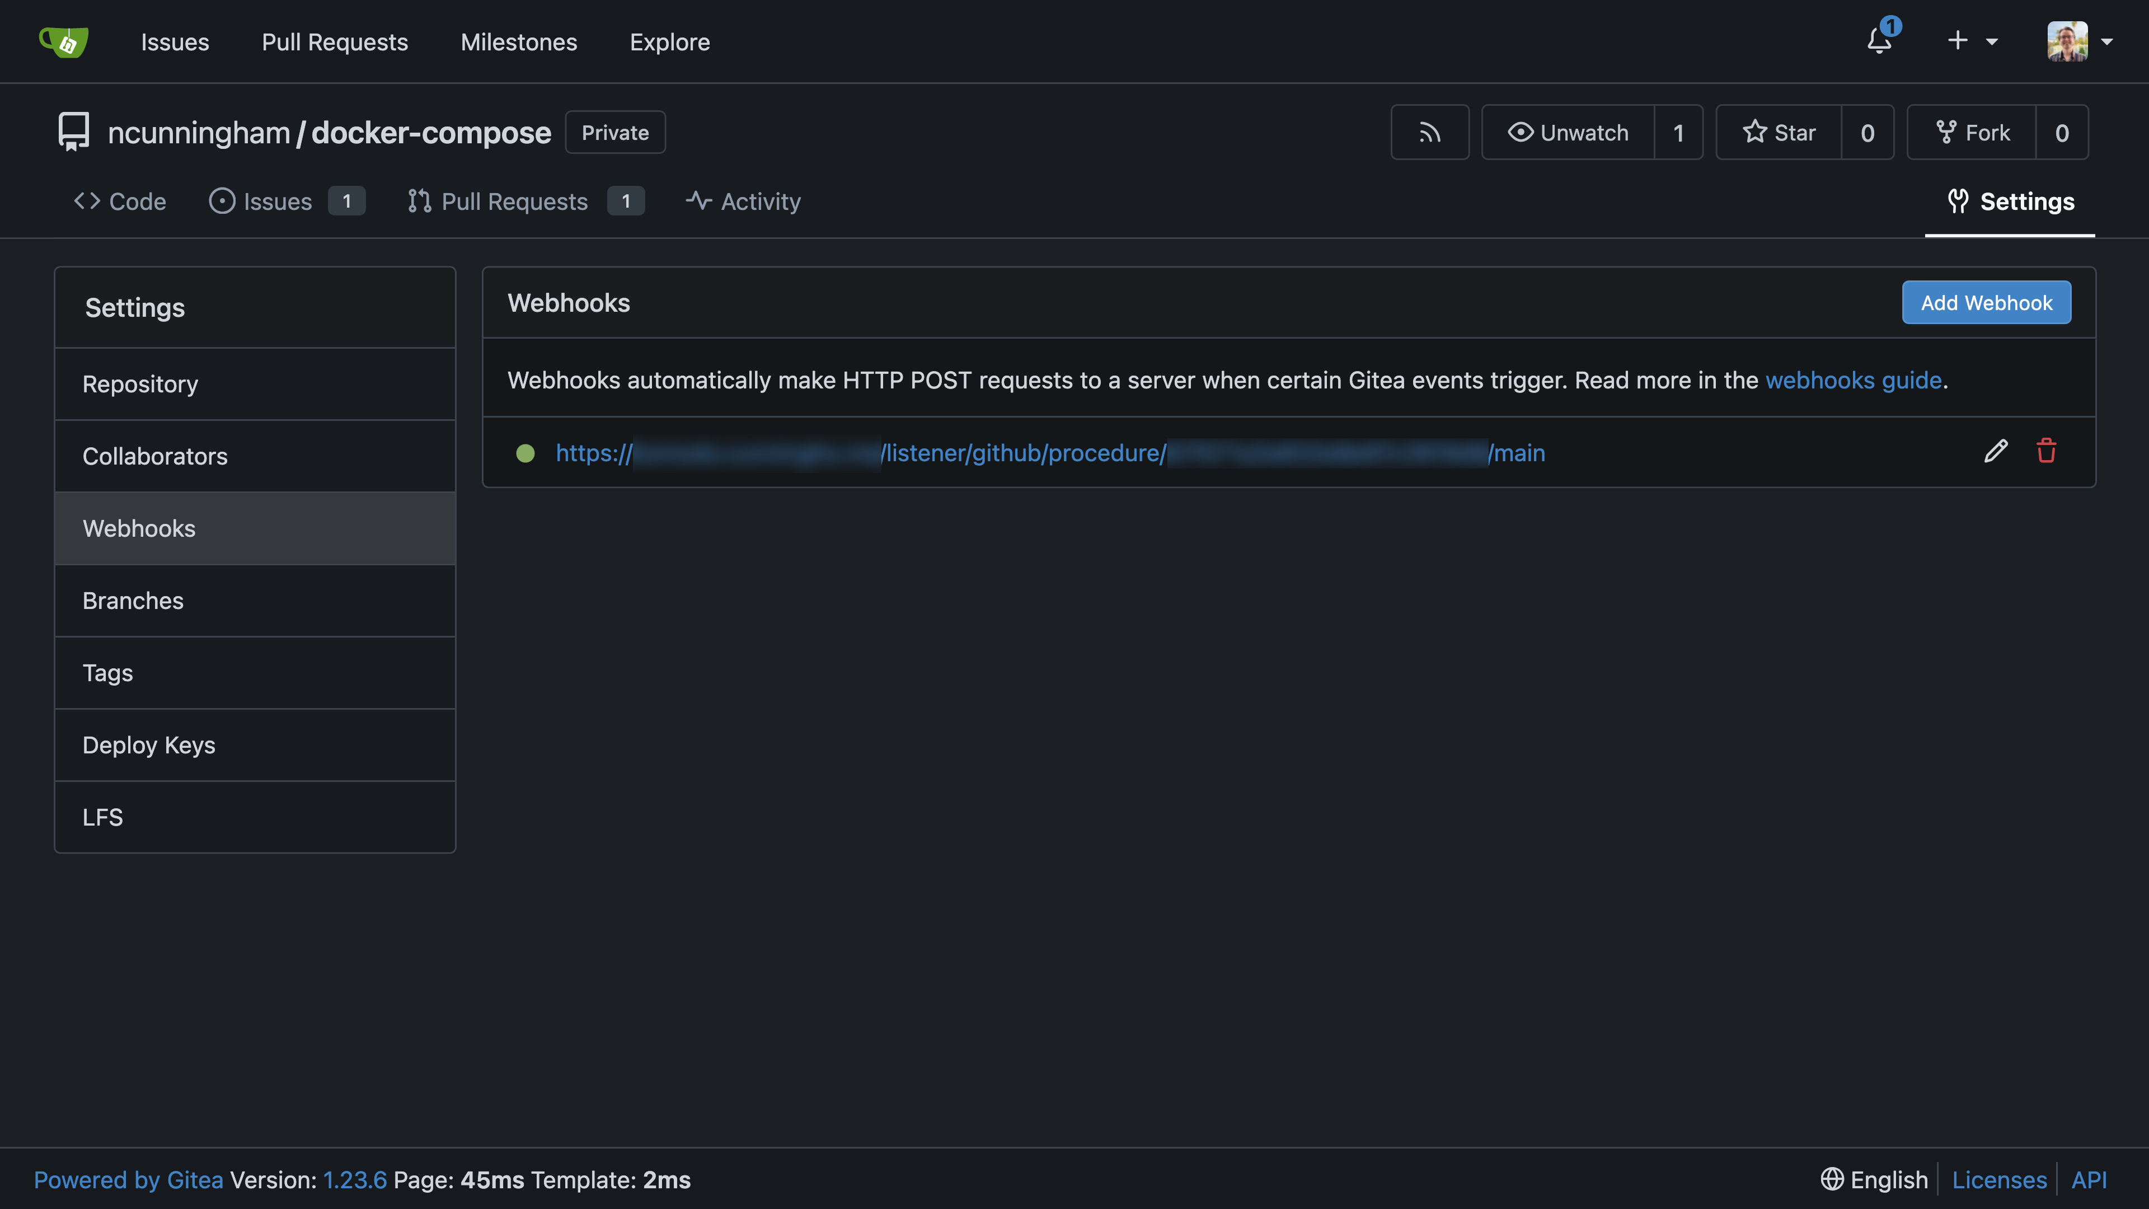Select Deploy Keys in settings sidebar
Image resolution: width=2149 pixels, height=1209 pixels.
coord(255,745)
